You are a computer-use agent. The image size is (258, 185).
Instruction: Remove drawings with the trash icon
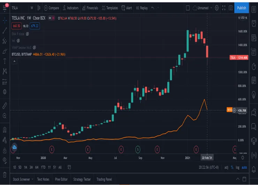(5, 175)
